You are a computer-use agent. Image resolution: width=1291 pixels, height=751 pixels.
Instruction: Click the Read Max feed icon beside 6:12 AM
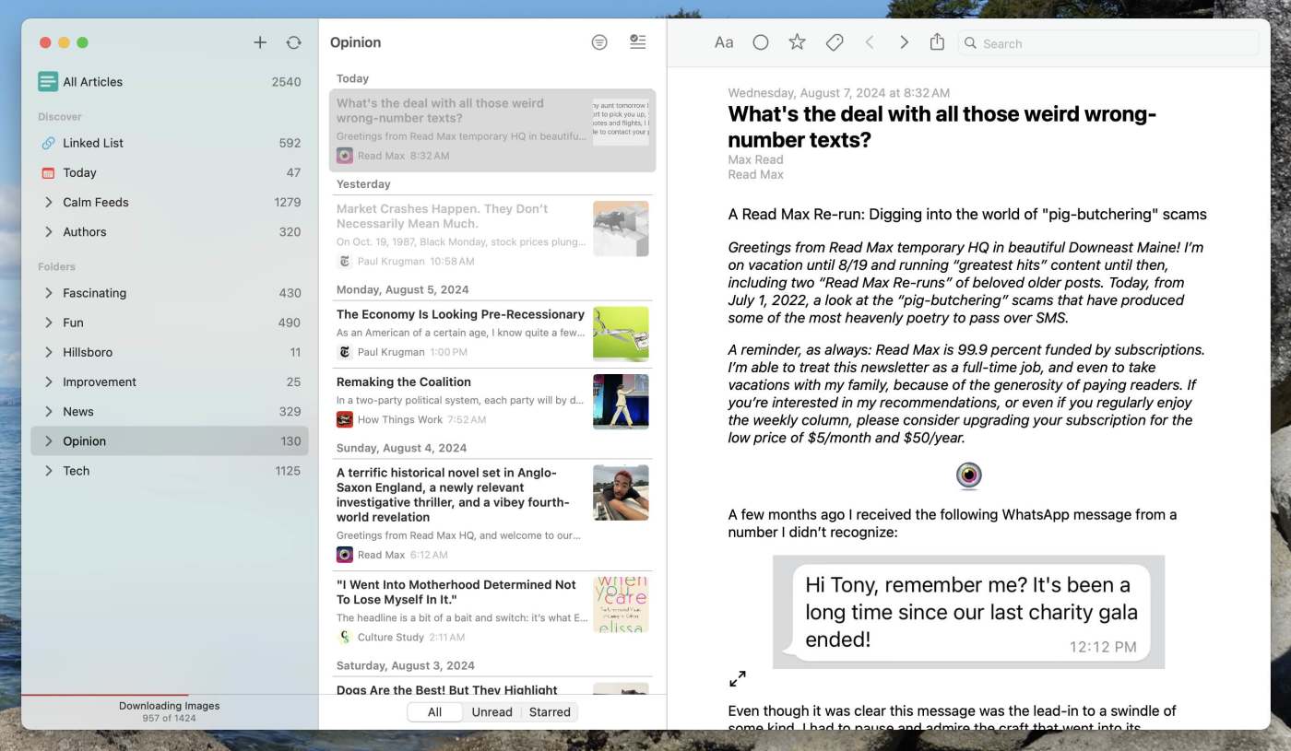coord(345,555)
